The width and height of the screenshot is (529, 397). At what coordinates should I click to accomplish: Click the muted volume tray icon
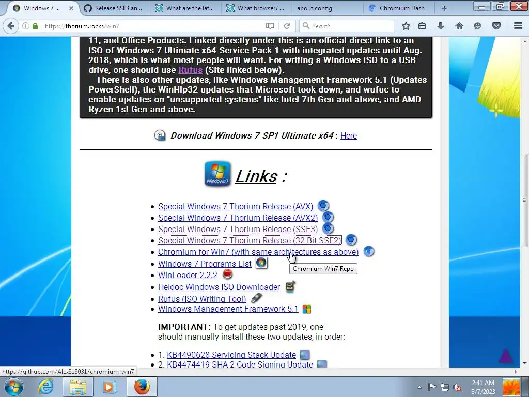click(x=457, y=387)
